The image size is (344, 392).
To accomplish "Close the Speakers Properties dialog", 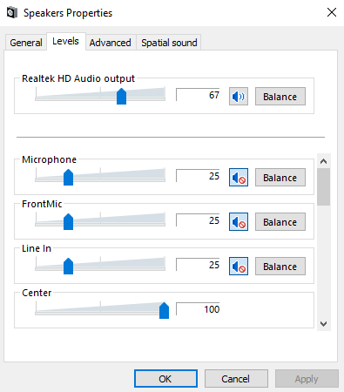I will [332, 12].
